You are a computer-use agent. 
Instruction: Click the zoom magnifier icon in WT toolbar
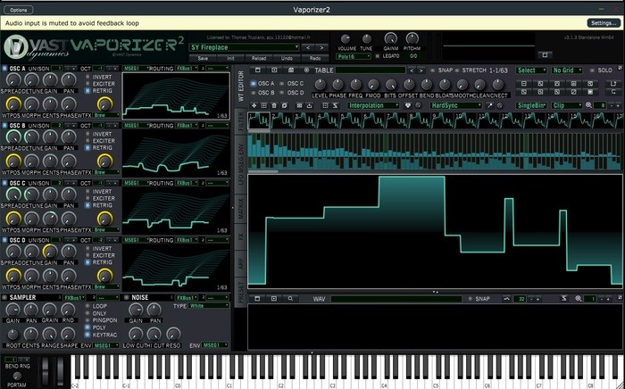(x=588, y=105)
